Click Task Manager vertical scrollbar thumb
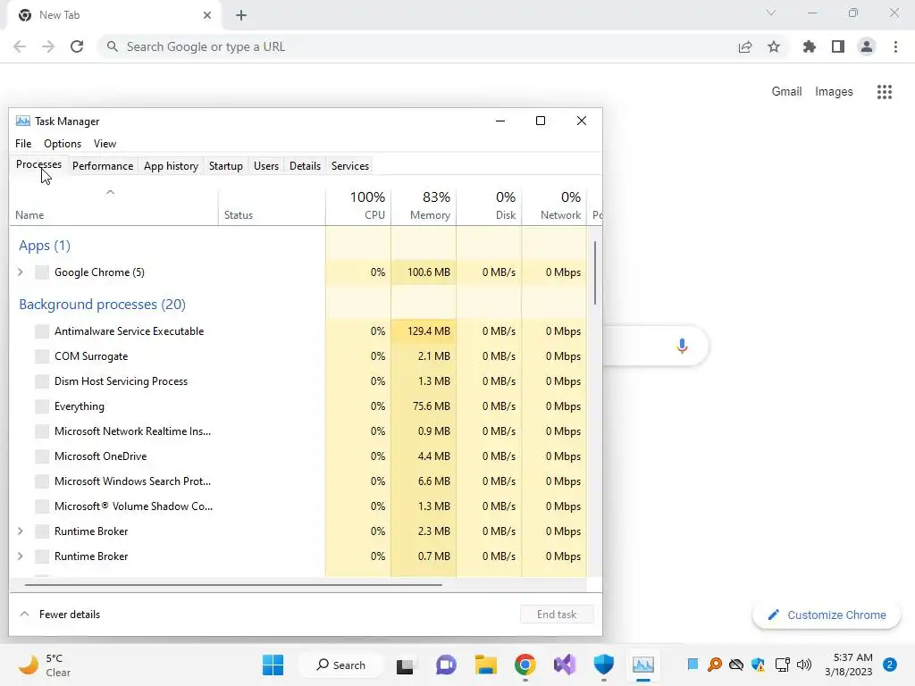Image resolution: width=915 pixels, height=686 pixels. (x=594, y=272)
